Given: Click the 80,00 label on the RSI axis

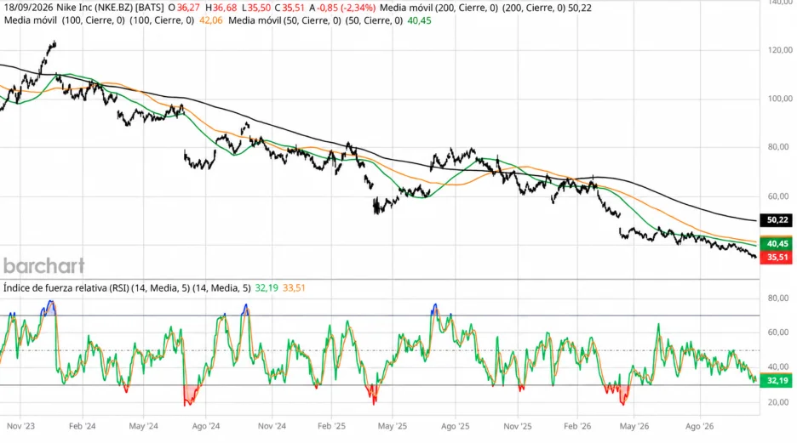Looking at the screenshot, I should click(x=778, y=298).
